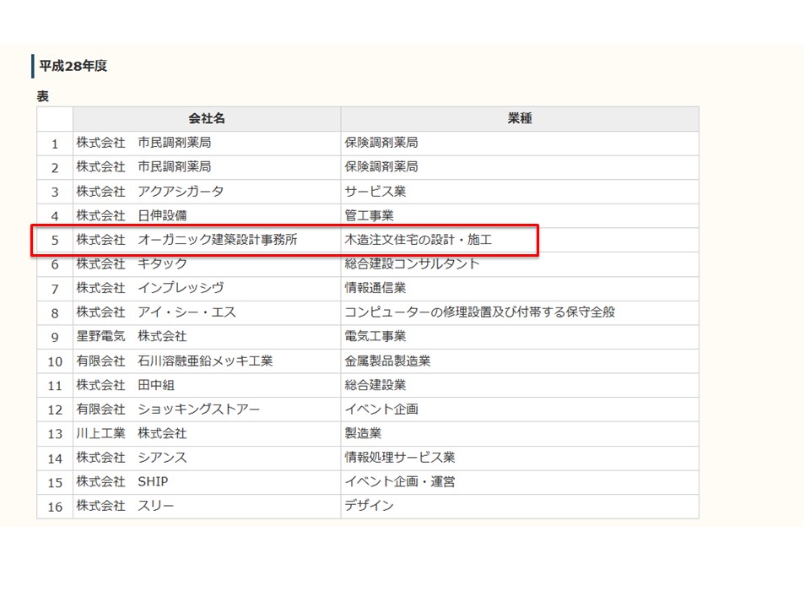This screenshot has height=608, width=810.
Task: Select company 株式会社 日伸設備
Action: pos(132,215)
